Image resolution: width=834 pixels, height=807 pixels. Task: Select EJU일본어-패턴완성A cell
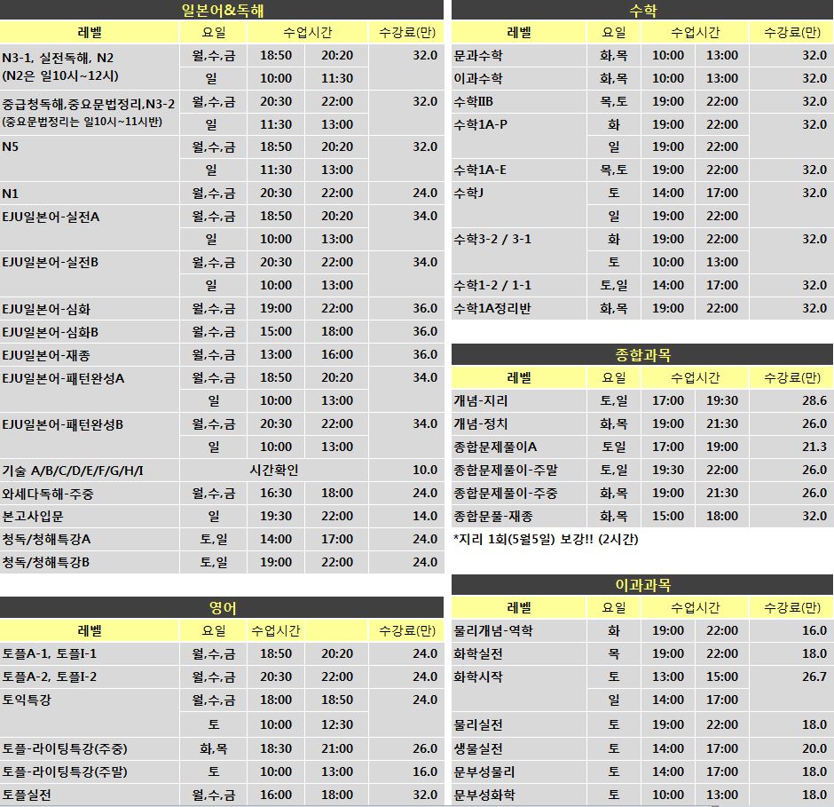point(90,389)
